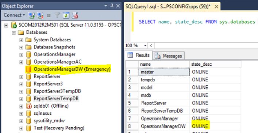Image resolution: width=258 pixels, height=133 pixels.
Task: Select Test (Recovery Pending) tree label
Action: [59, 128]
